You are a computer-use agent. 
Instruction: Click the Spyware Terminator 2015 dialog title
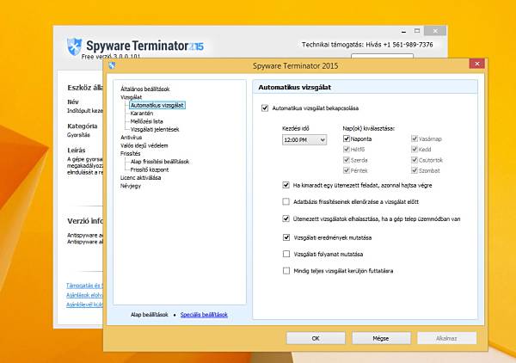[295, 66]
